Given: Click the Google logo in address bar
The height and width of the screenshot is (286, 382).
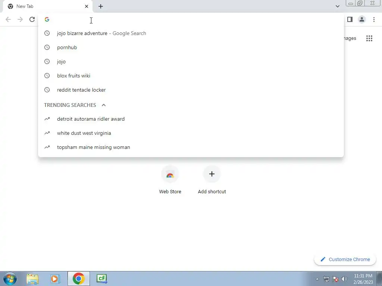Looking at the screenshot, I should pos(47,19).
